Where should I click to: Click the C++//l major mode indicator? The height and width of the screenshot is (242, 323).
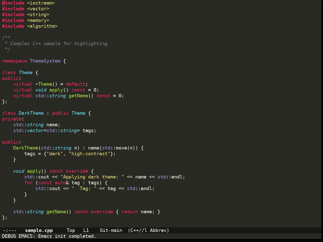[139, 230]
